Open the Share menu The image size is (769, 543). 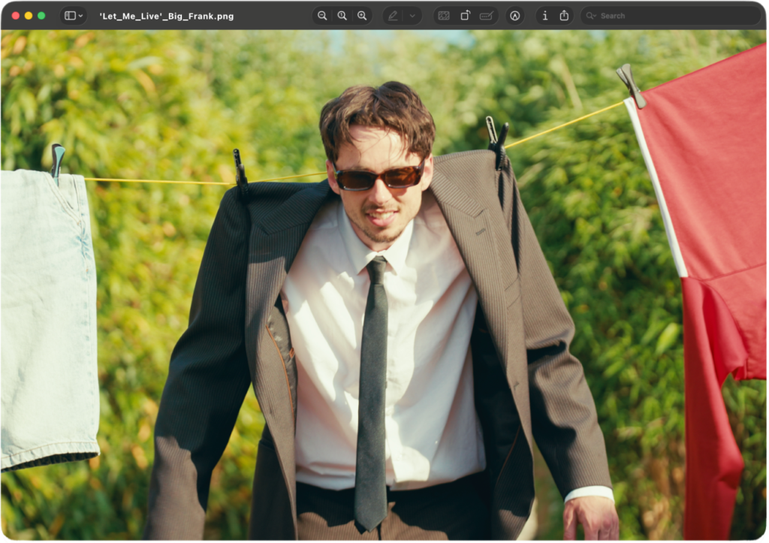coord(564,16)
